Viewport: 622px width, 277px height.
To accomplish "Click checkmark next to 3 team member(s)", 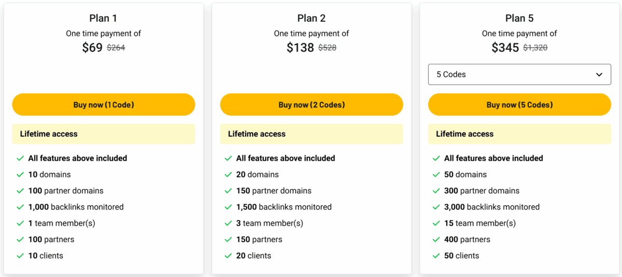I will [228, 223].
